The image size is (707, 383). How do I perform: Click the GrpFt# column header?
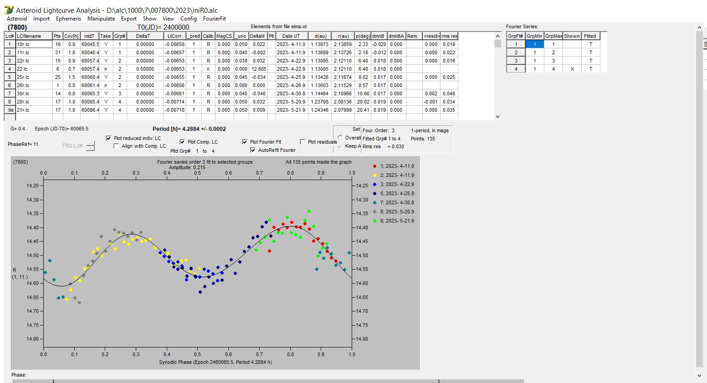coord(516,36)
